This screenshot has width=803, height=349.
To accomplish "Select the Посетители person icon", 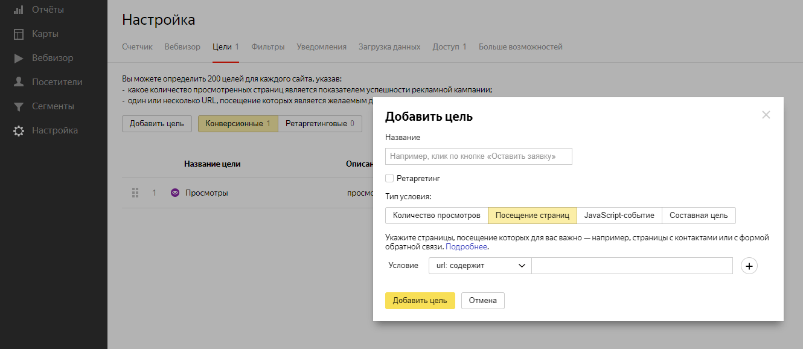I will click(19, 82).
